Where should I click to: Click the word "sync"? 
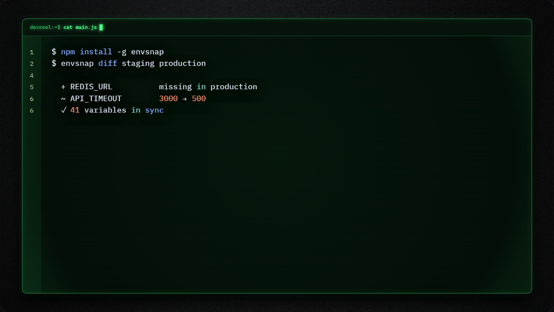pos(155,110)
